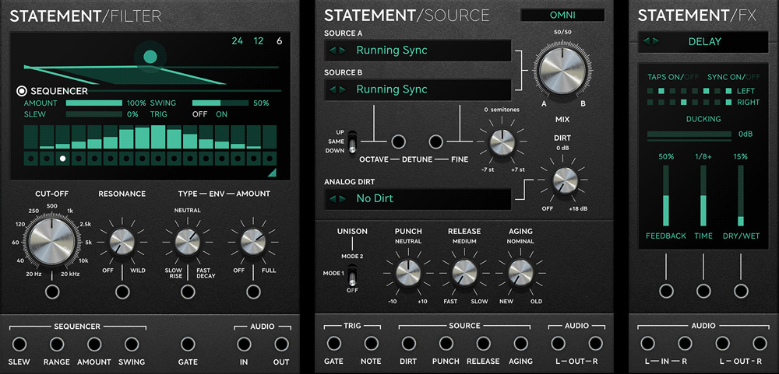Open the Source A Running Sync display
Screen dimensions: 779x374
[418, 50]
